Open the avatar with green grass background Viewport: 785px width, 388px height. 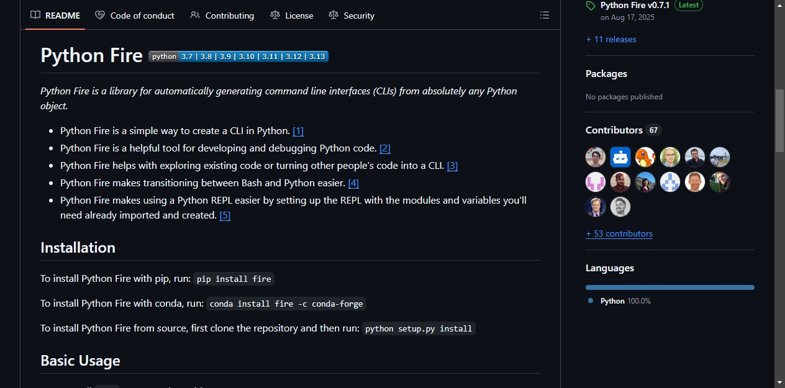[720, 182]
